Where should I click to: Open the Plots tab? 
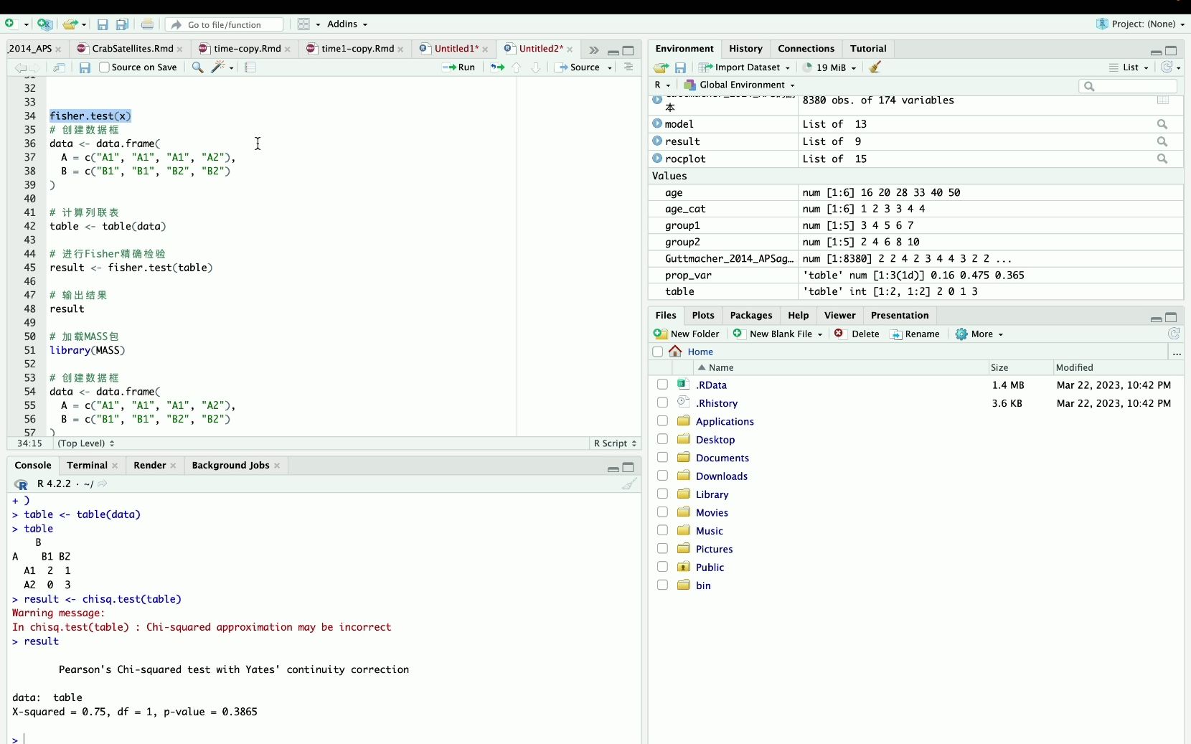(703, 315)
